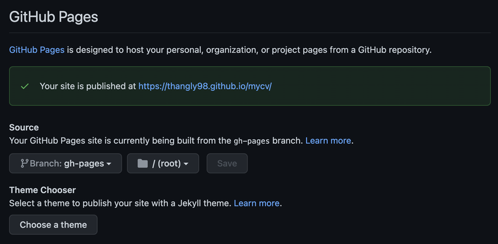The height and width of the screenshot is (244, 498).
Task: Click the "Your site is published at" text
Action: tap(88, 86)
